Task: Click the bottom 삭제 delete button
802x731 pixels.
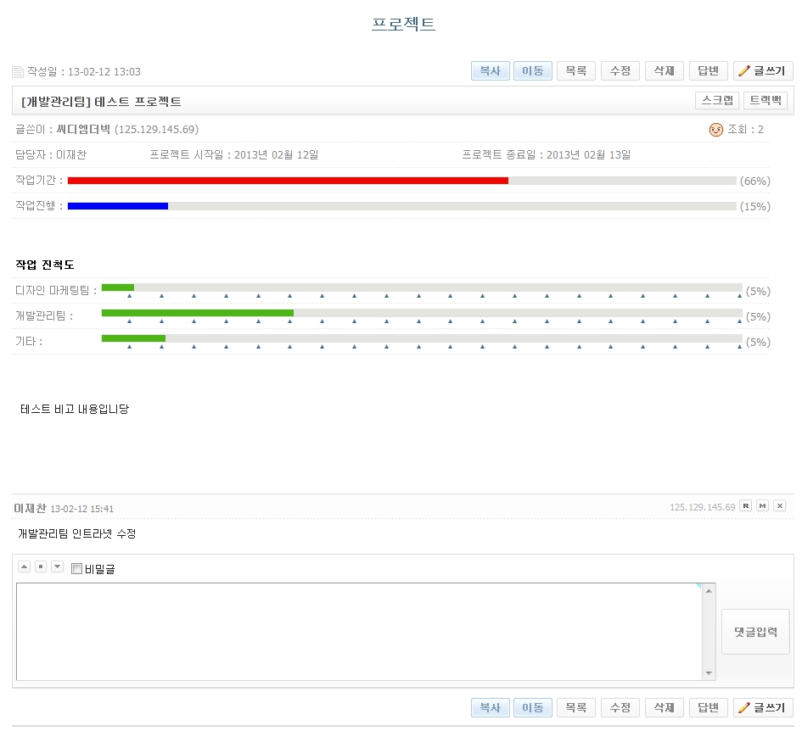Action: click(x=665, y=707)
